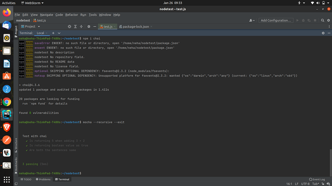Close the Local terminal session tab
The width and height of the screenshot is (332, 186).
tap(47, 33)
